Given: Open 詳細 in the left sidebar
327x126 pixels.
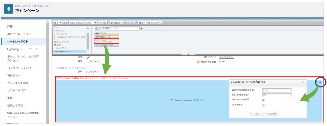Looking at the screenshot, I should click(x=10, y=26).
